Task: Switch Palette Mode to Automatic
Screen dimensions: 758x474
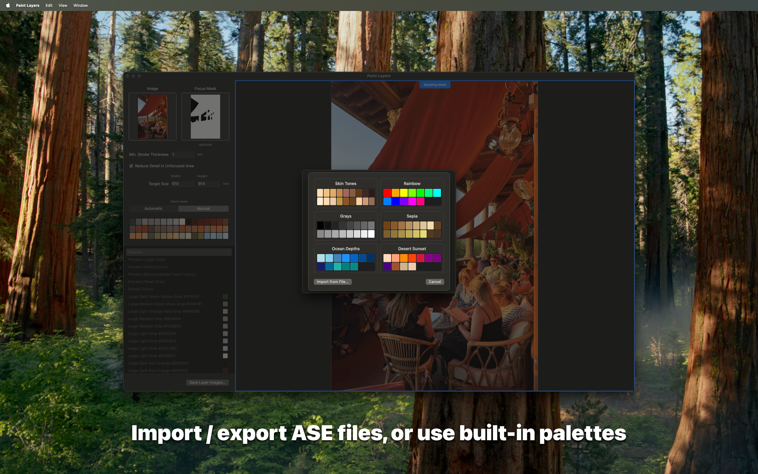Action: (x=153, y=208)
